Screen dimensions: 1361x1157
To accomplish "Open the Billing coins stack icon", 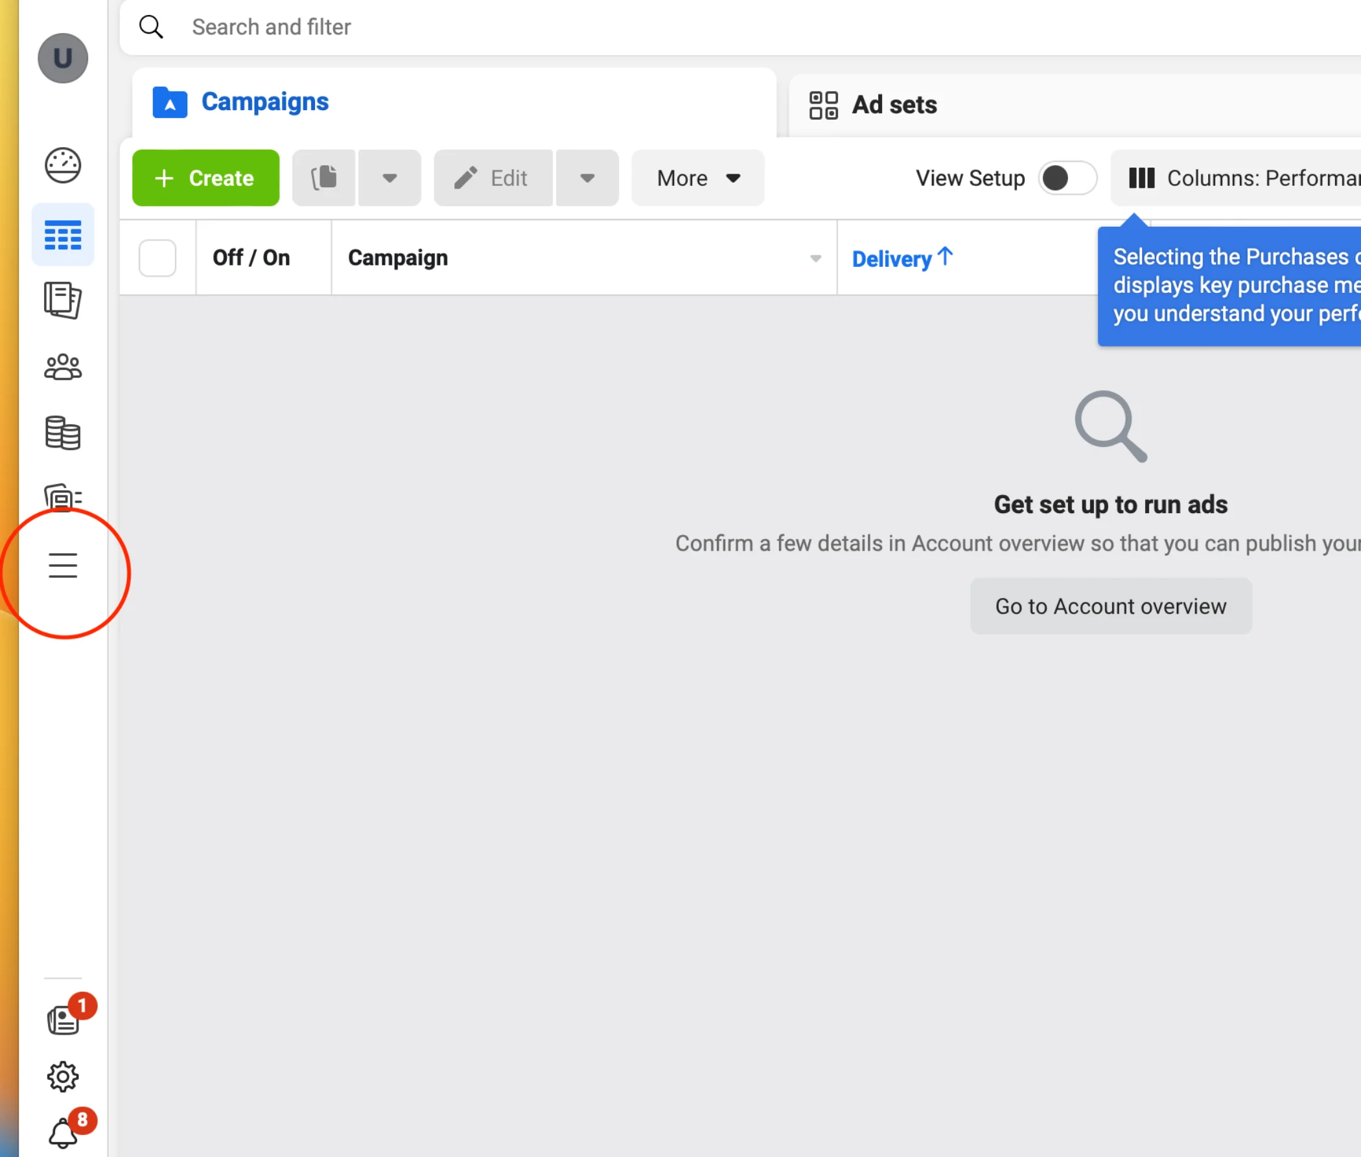I will point(63,433).
